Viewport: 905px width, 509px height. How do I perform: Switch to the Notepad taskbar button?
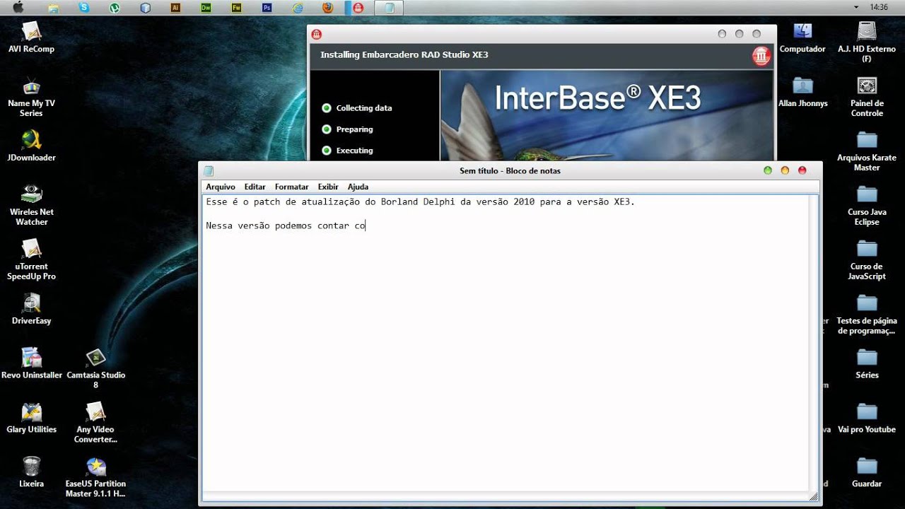[x=389, y=8]
